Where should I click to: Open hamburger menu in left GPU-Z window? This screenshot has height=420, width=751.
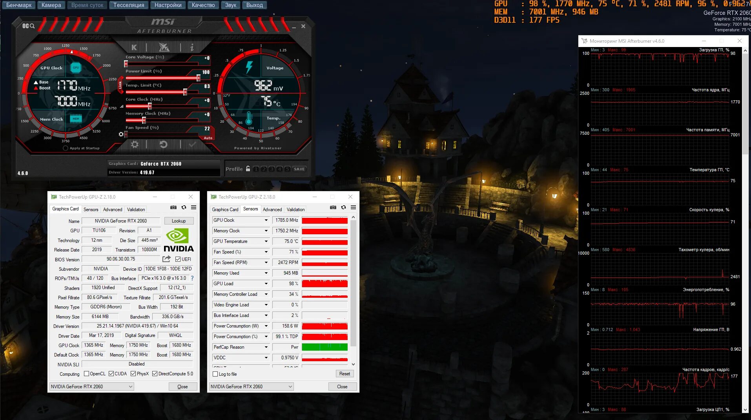click(193, 207)
